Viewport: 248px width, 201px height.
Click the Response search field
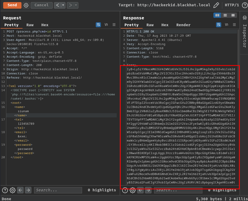[178, 190]
